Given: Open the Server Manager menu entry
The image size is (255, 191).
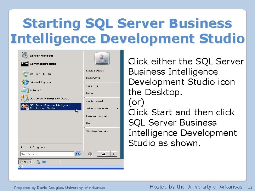Looking at the screenshot, I should coord(41,56).
